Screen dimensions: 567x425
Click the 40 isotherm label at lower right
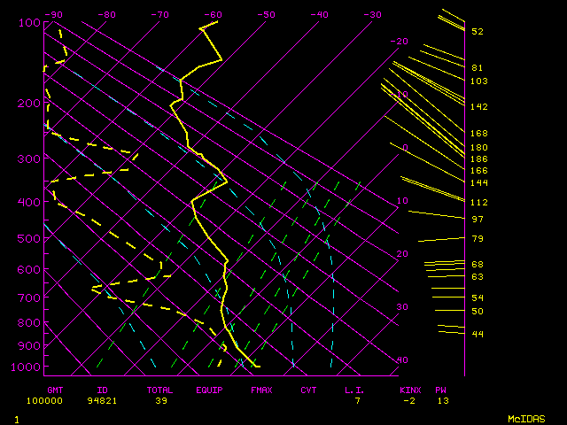403,360
